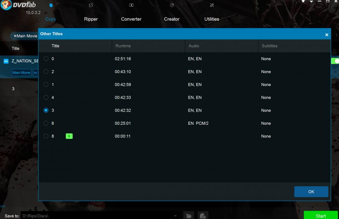Open the Utilities tab
The image size is (339, 219).
[212, 19]
